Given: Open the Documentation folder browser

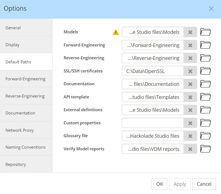Looking at the screenshot, I should pos(205,84).
